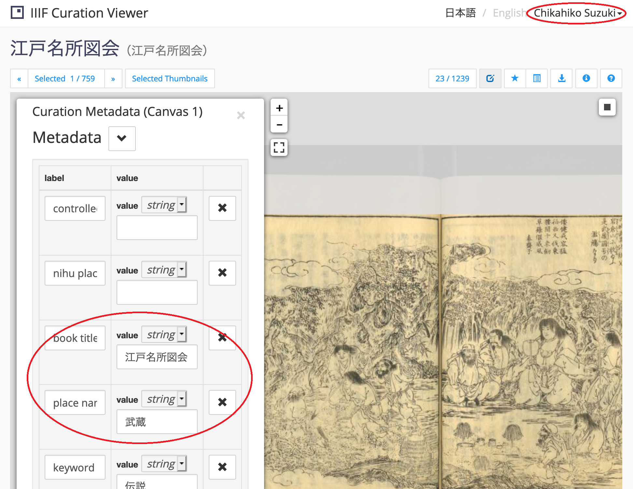This screenshot has height=489, width=633.
Task: Go to previous selected item arrow
Action: (19, 78)
